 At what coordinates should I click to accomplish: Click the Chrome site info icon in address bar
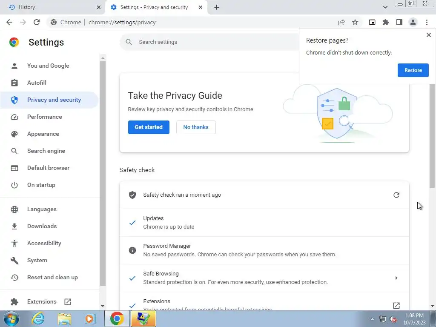(x=54, y=22)
